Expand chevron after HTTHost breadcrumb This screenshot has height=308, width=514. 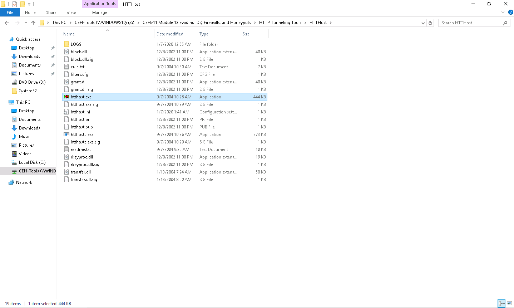point(331,23)
